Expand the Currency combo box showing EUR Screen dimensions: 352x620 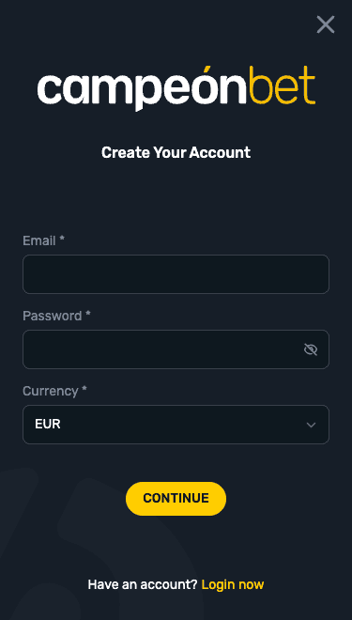tap(176, 425)
